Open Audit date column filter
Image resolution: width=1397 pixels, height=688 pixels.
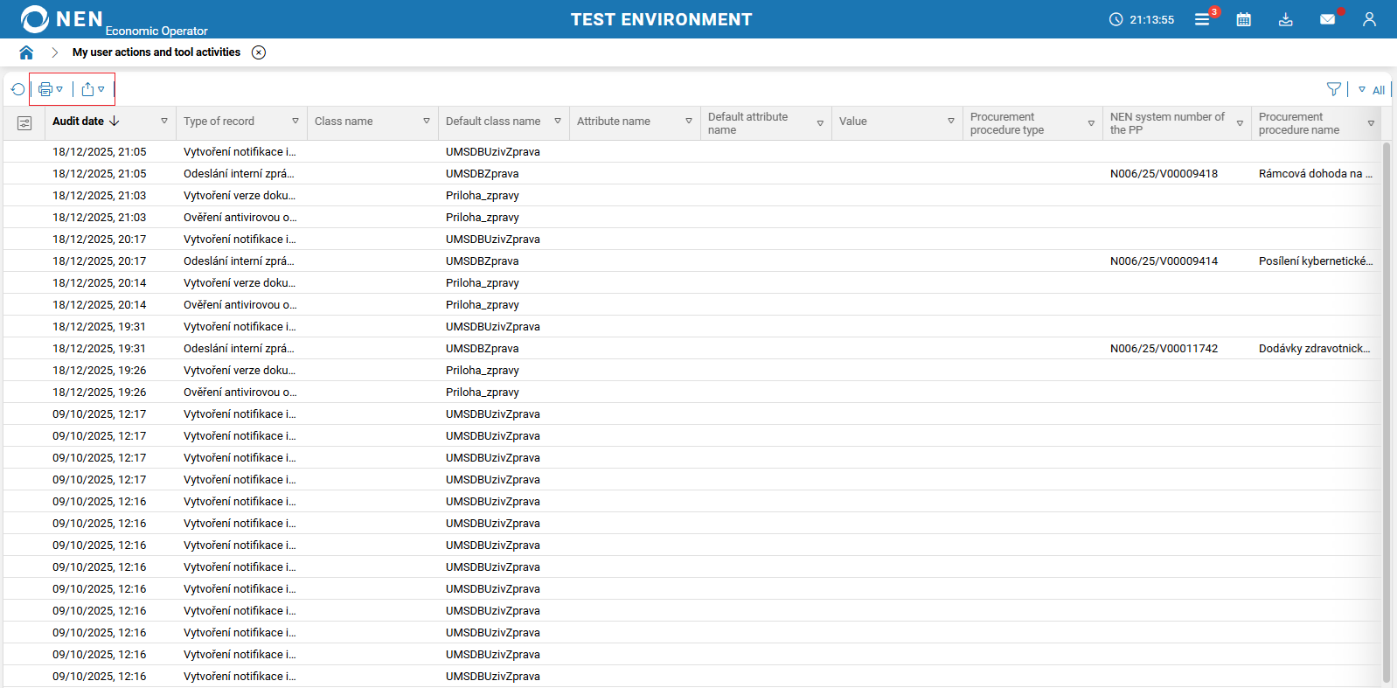click(x=164, y=122)
